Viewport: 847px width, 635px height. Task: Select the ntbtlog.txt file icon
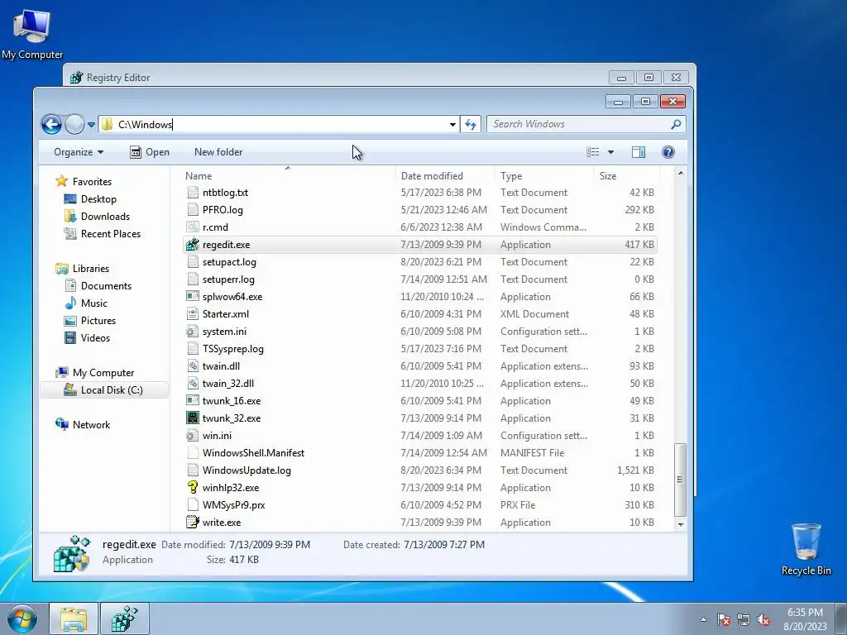coord(192,193)
